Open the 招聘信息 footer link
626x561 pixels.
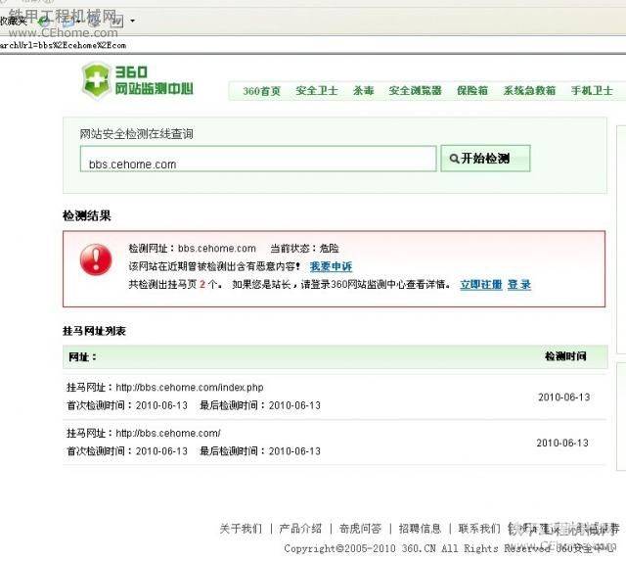(420, 529)
